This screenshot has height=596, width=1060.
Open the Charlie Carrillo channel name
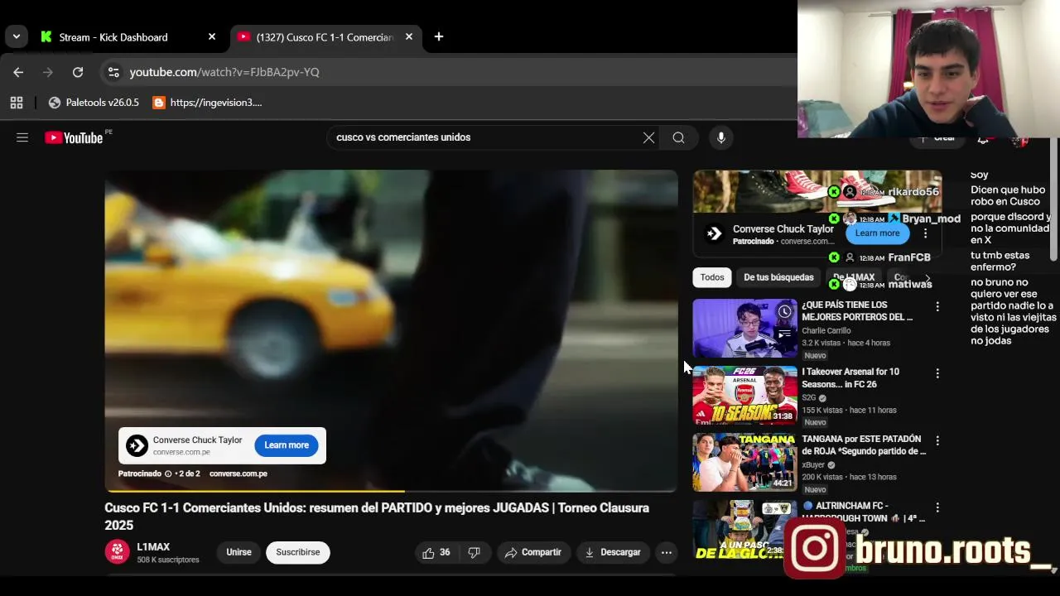pyautogui.click(x=826, y=330)
